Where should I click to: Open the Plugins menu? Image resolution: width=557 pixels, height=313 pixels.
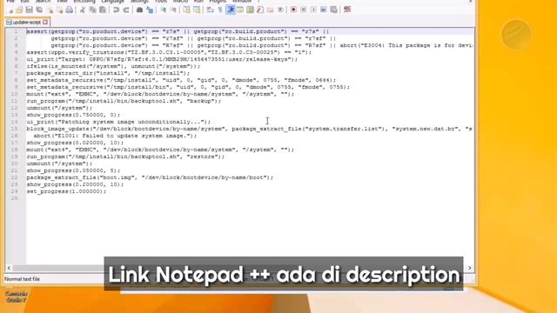point(218,2)
